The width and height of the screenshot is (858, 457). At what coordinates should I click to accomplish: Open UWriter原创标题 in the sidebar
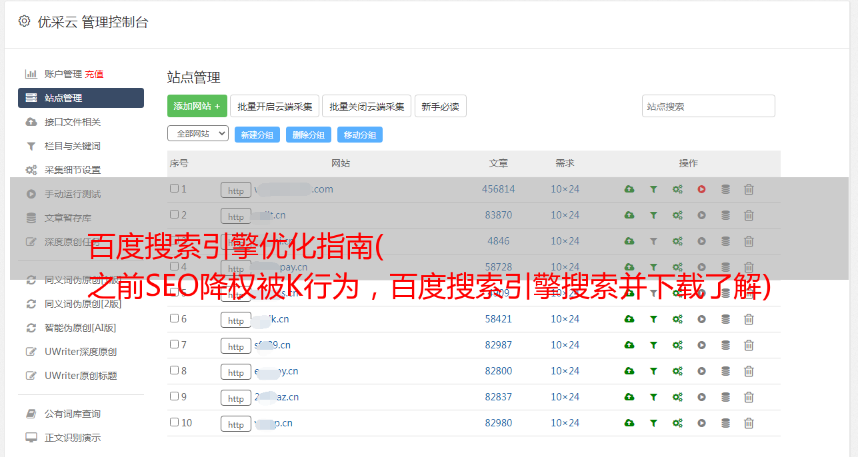[81, 376]
